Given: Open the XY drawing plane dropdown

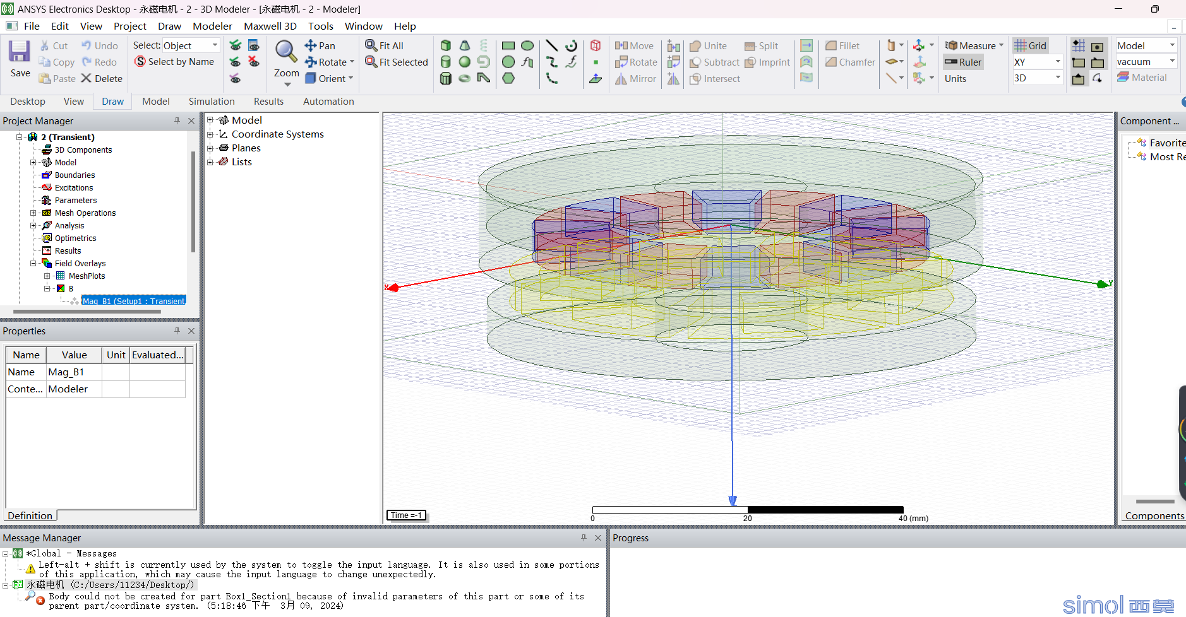Looking at the screenshot, I should pos(1058,62).
